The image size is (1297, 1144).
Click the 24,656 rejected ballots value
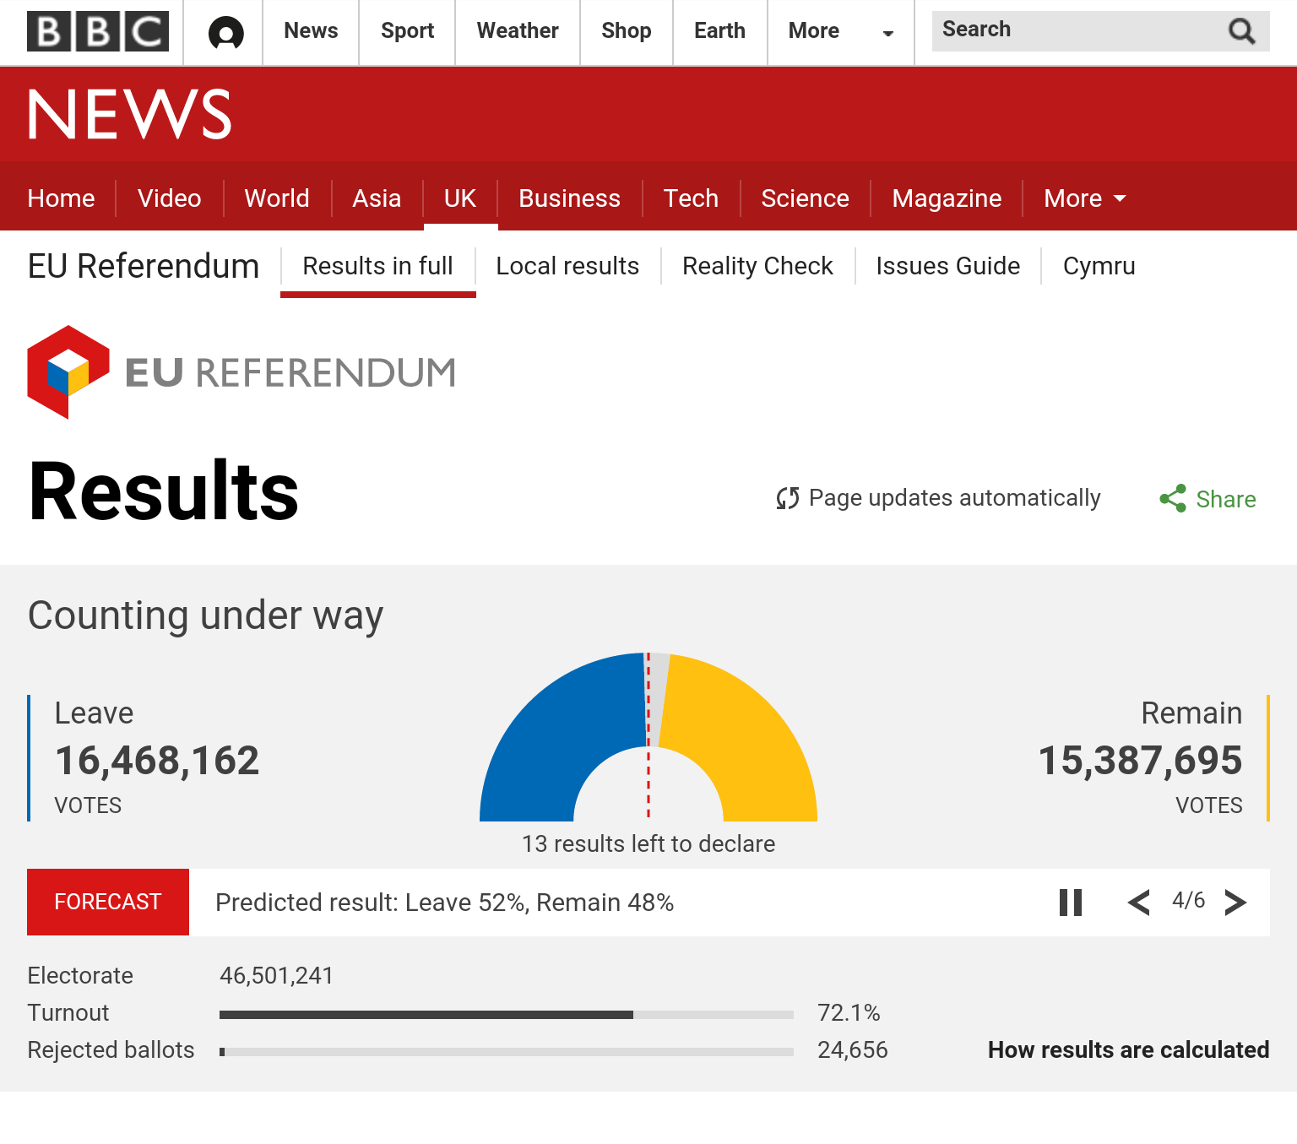click(853, 1049)
